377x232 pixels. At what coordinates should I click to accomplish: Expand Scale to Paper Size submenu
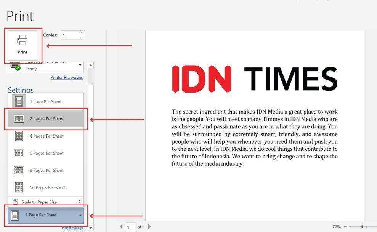coord(46,202)
